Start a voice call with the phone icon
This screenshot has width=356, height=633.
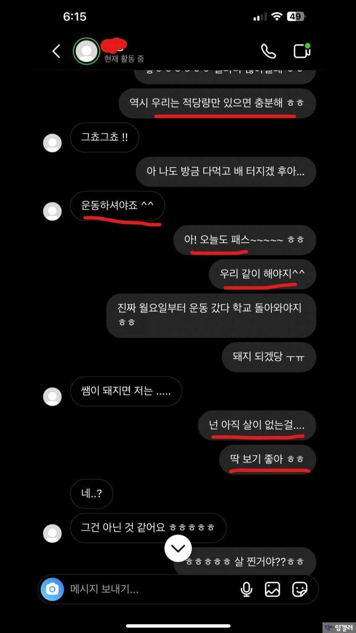click(x=268, y=51)
